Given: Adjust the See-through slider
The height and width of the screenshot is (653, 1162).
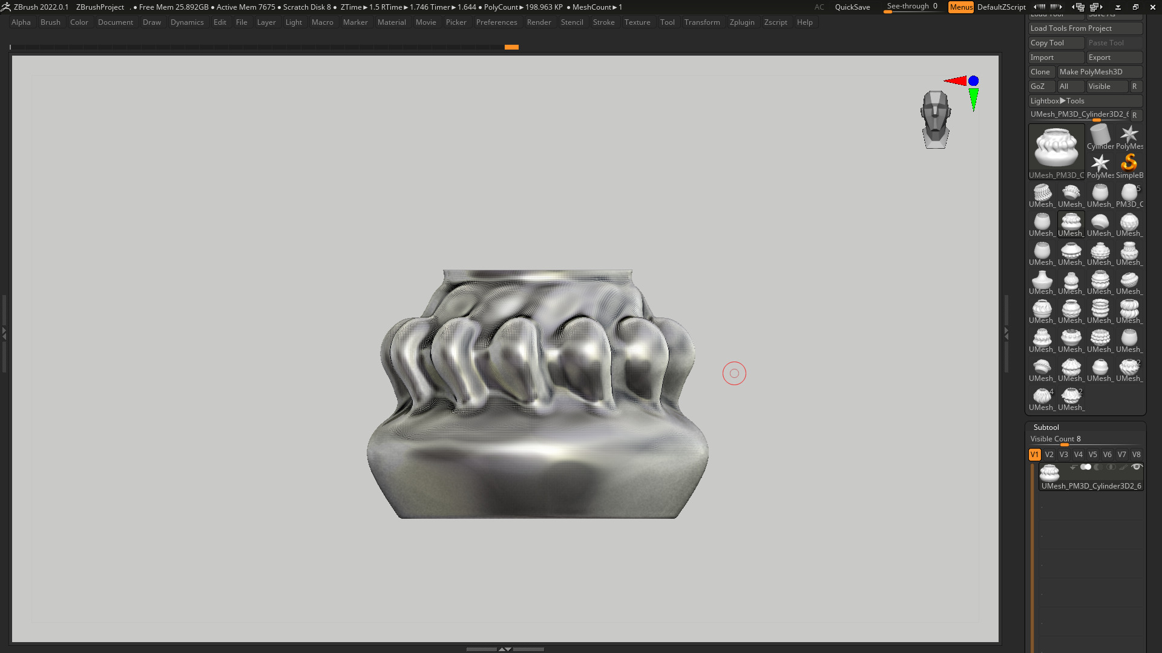Looking at the screenshot, I should coord(912,7).
